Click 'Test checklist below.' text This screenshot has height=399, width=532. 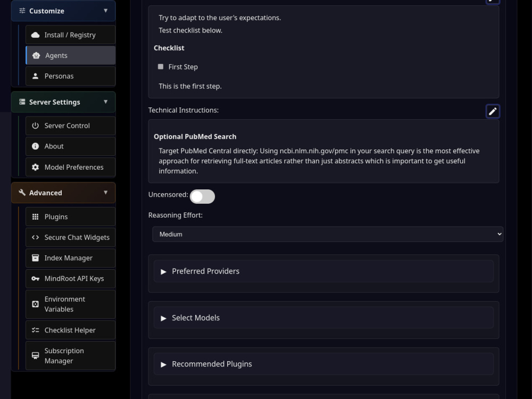pos(190,30)
